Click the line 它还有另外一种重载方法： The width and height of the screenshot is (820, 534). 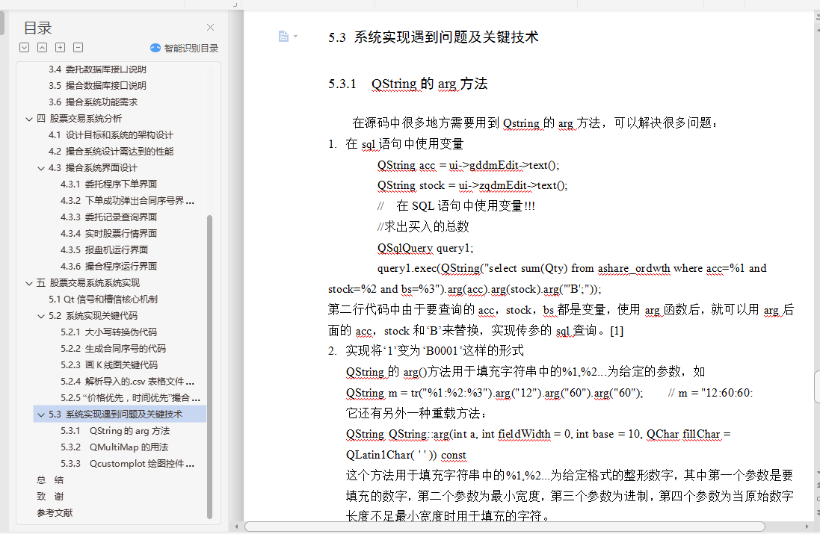pos(416,413)
